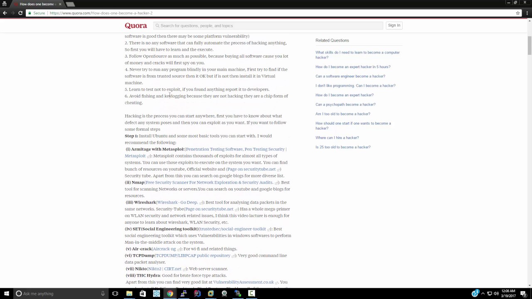
Task: Show hidden system tray icons
Action: pyautogui.click(x=483, y=294)
